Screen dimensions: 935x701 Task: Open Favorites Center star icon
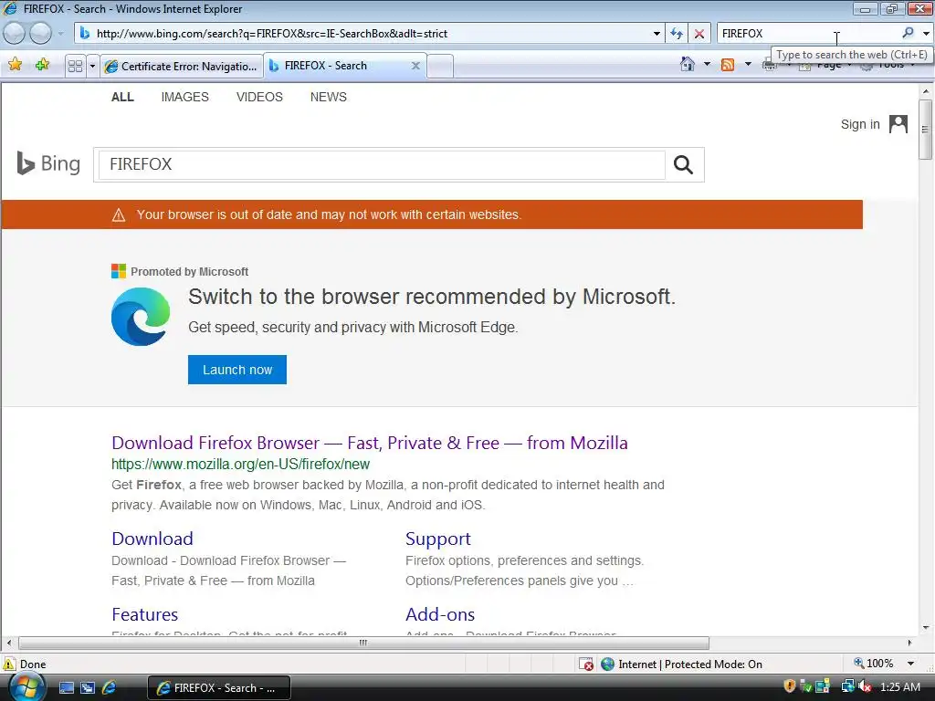15,65
